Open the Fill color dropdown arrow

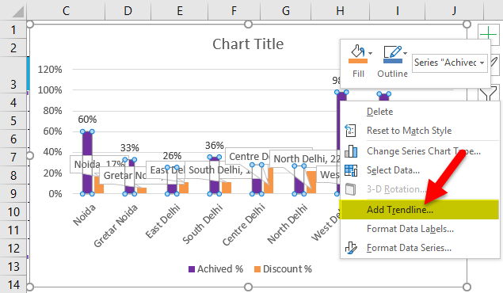click(371, 53)
